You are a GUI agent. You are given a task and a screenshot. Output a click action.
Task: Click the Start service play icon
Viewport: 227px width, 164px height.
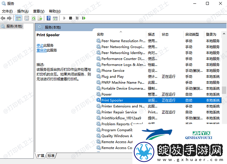[64, 18]
